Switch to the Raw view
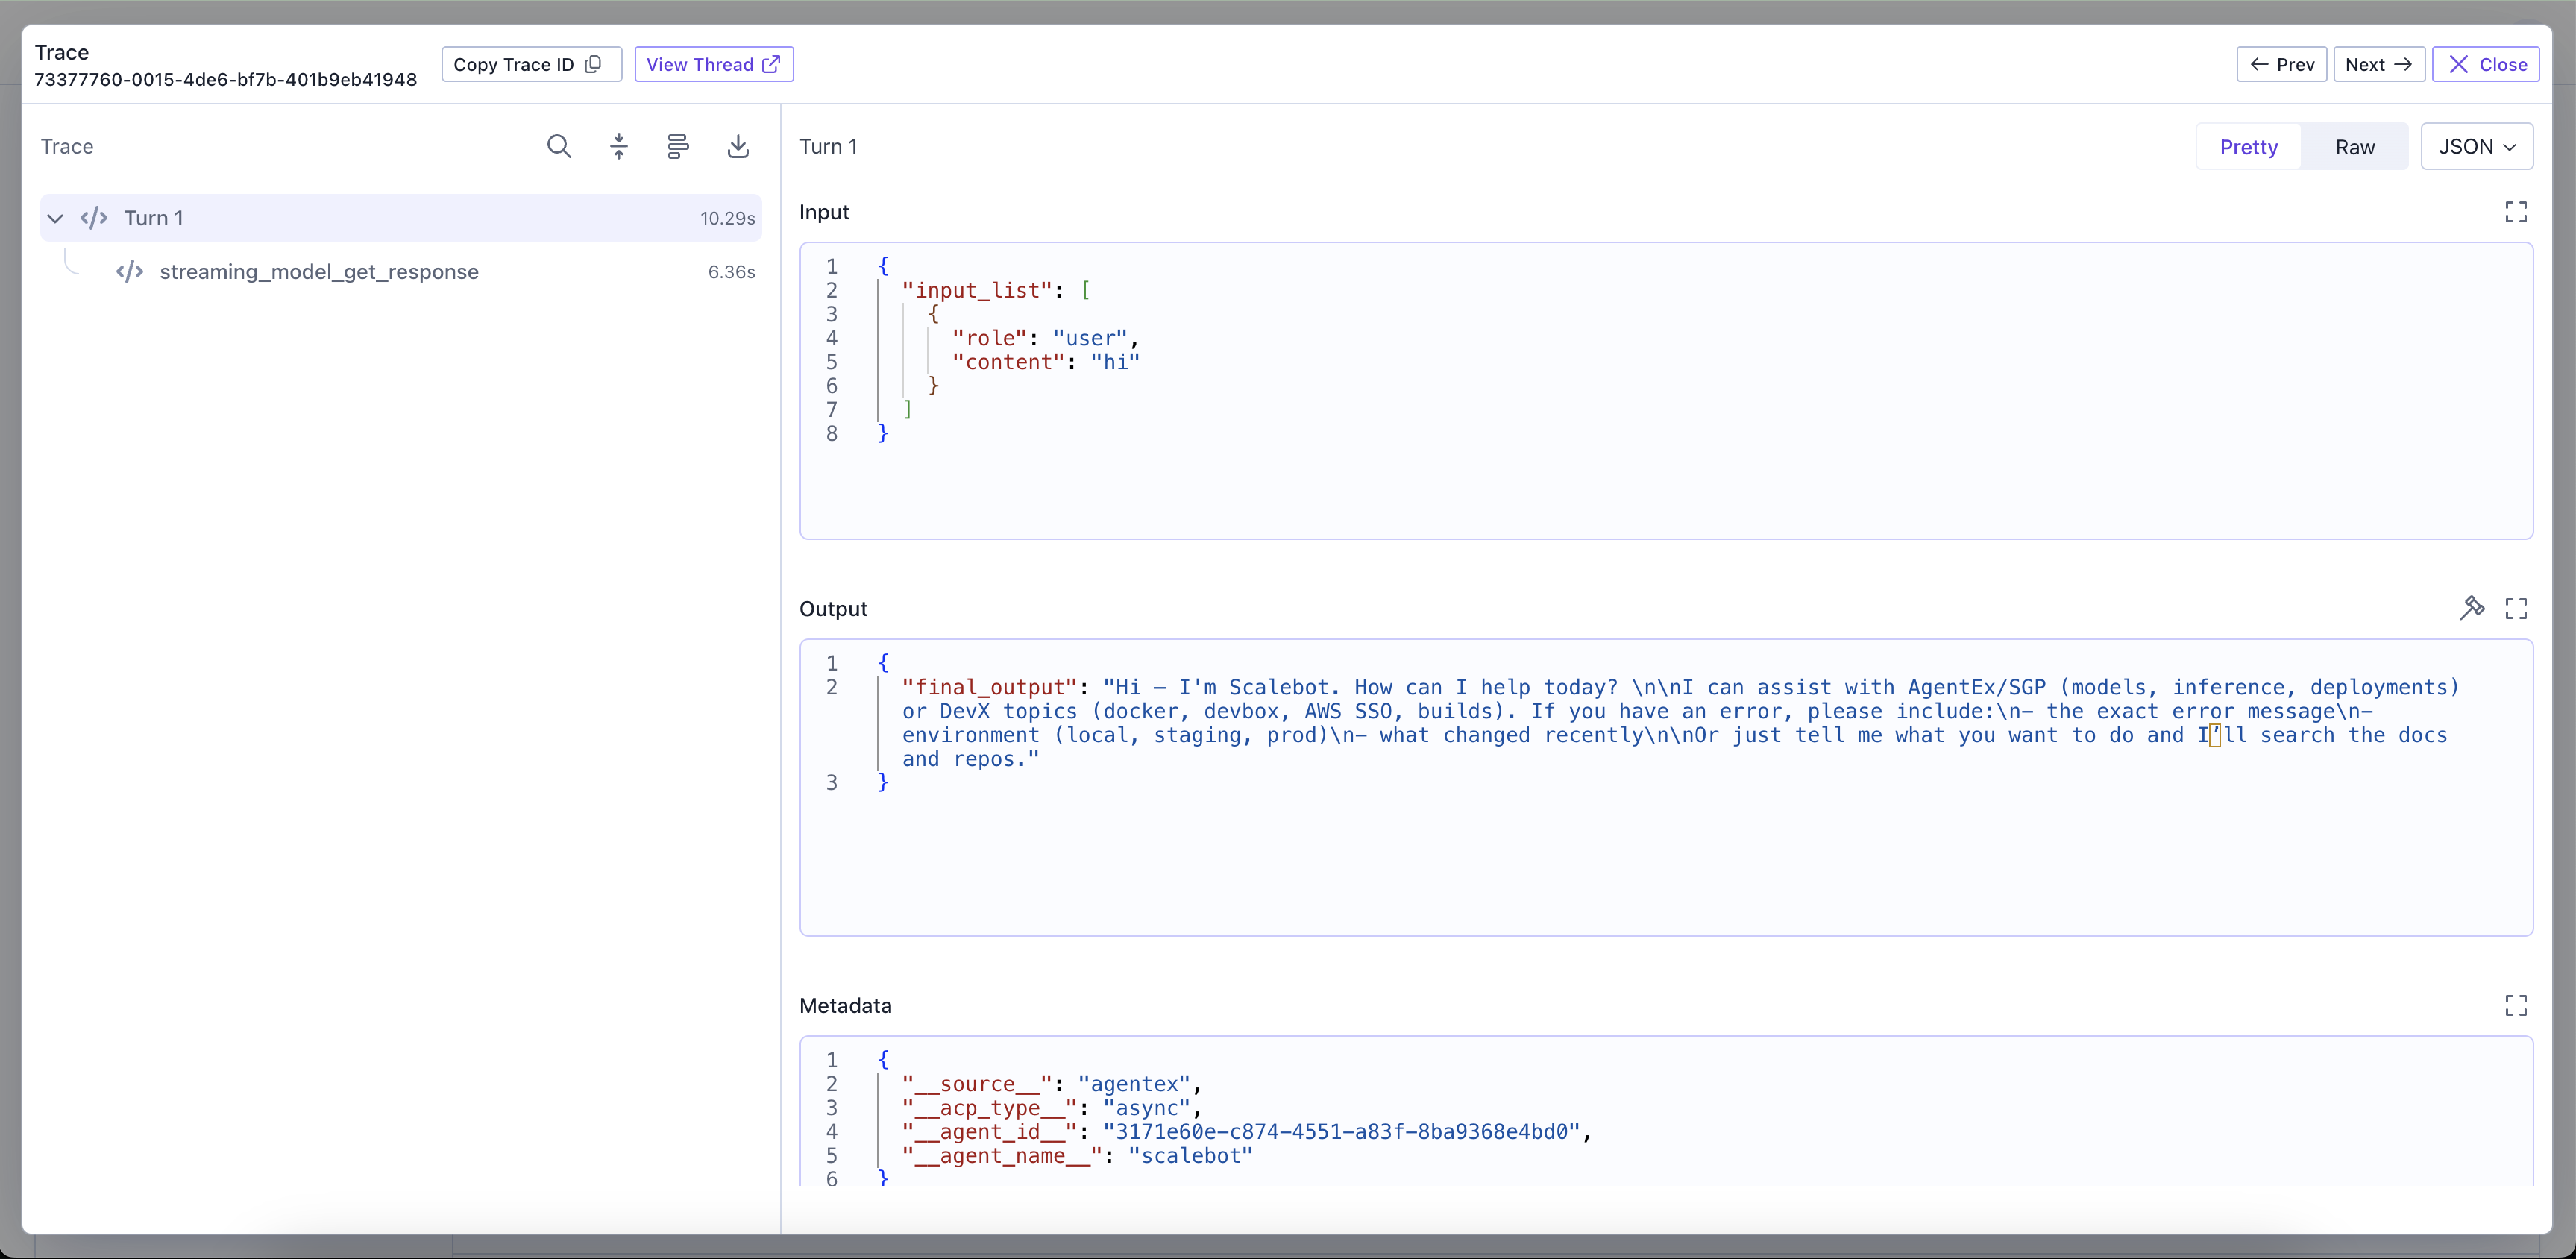The height and width of the screenshot is (1259, 2576). [2355, 147]
